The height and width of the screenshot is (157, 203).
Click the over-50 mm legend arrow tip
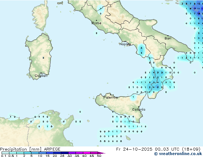coord(101,153)
